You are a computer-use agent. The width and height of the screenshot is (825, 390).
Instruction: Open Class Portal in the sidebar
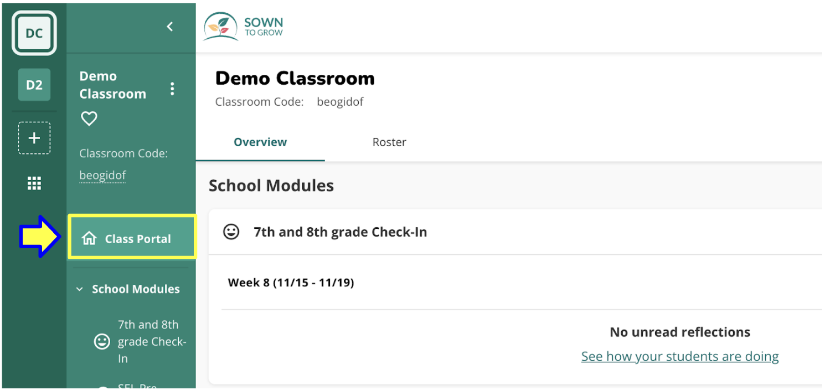pyautogui.click(x=132, y=238)
